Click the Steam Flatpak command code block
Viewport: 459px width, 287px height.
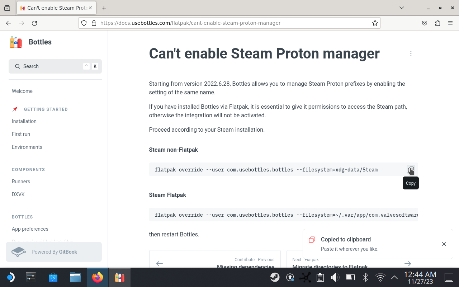284,215
